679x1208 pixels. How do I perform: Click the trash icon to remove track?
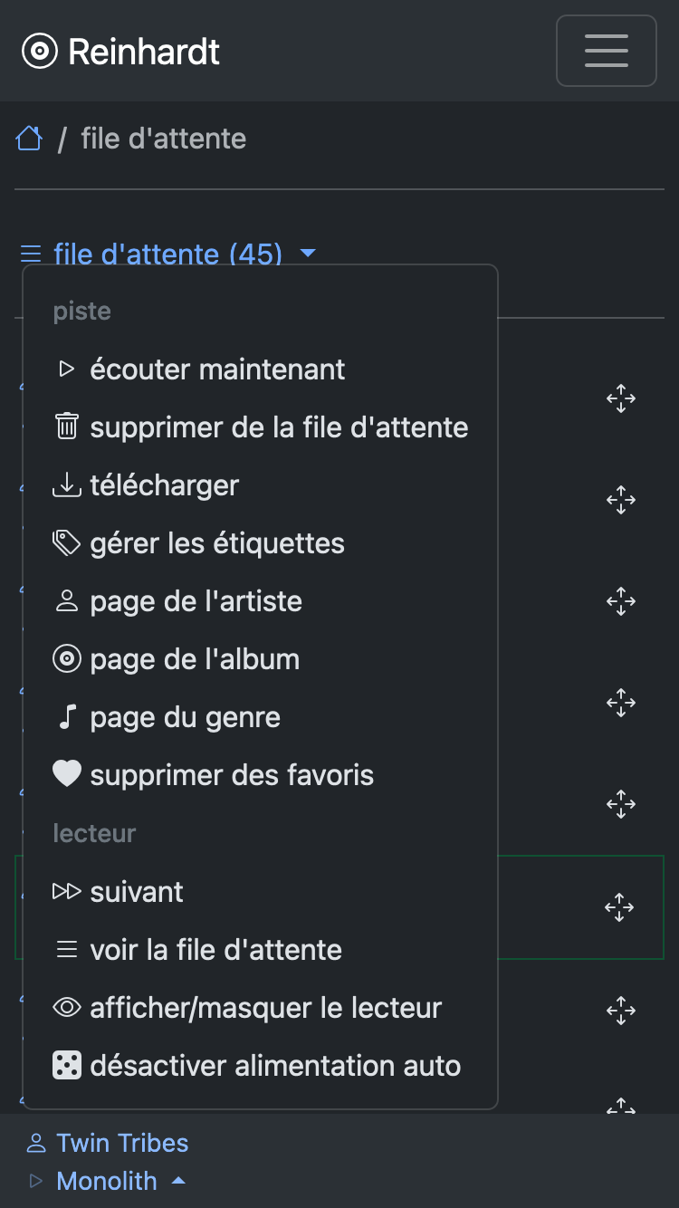click(67, 427)
